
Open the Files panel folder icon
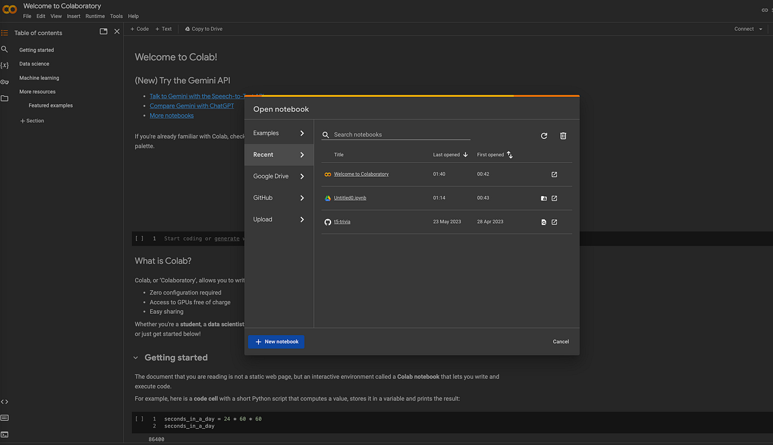click(x=5, y=98)
